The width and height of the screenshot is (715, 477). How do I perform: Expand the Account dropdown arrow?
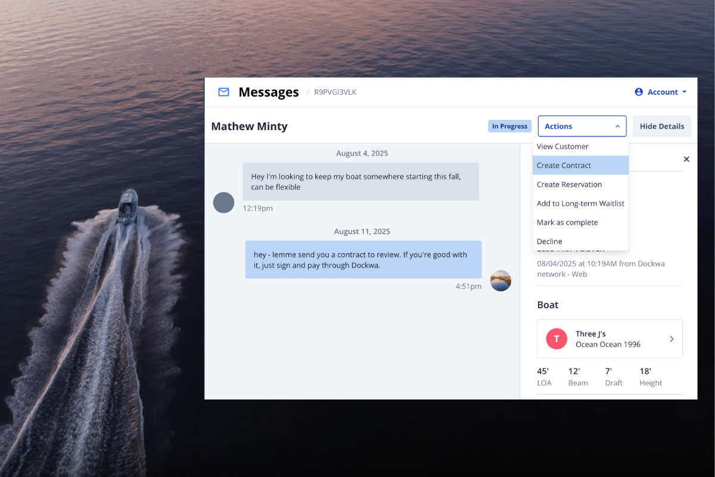684,92
